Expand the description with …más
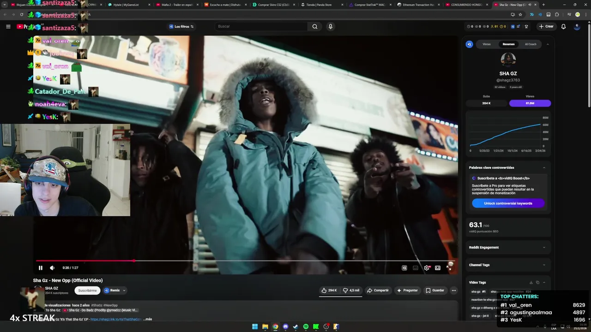591x332 pixels. (x=147, y=319)
